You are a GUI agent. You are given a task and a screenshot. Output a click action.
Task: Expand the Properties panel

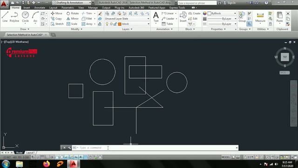pos(218,29)
